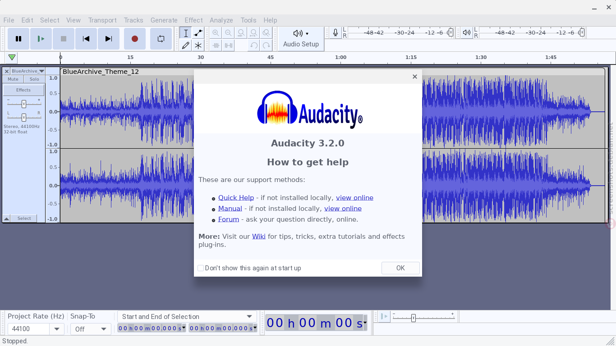
Task: Click Fit Project to Width zoom
Action: 254,33
